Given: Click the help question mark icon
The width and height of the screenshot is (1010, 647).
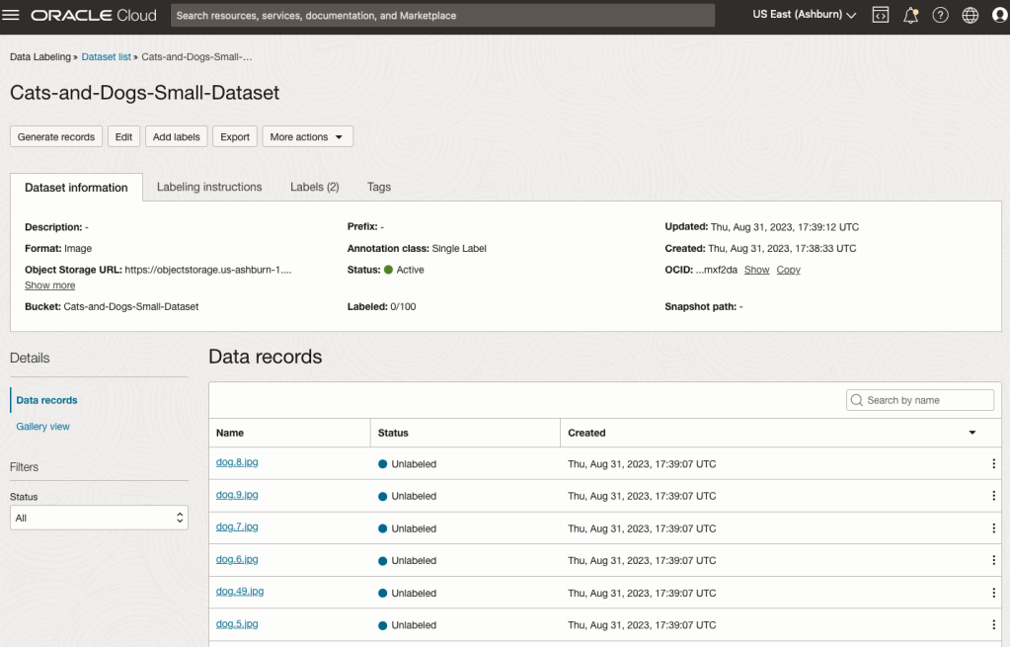Looking at the screenshot, I should [940, 15].
